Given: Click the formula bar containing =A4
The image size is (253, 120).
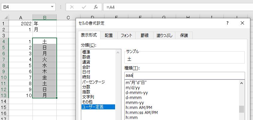Looking at the screenshot, I should (x=178, y=7).
